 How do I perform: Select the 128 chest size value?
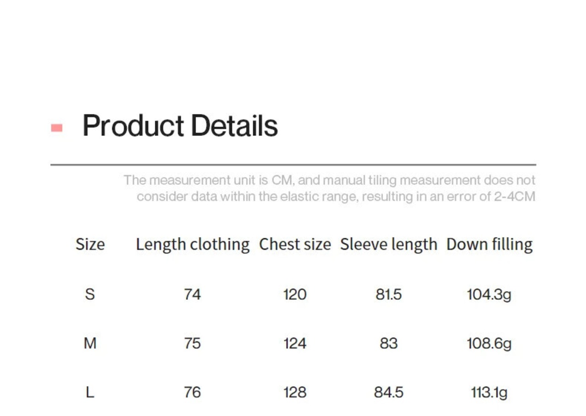pyautogui.click(x=295, y=393)
